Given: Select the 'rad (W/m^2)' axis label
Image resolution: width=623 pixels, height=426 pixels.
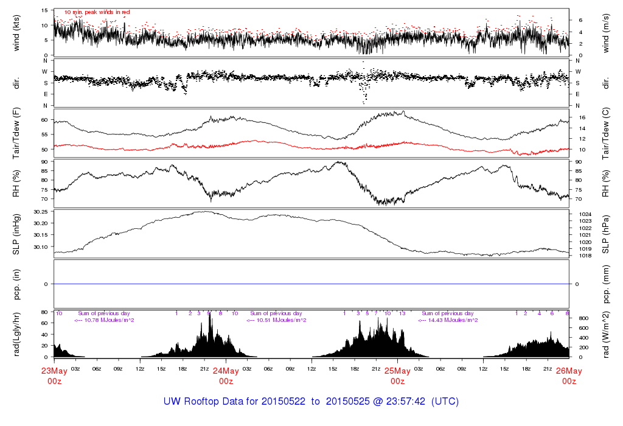Looking at the screenshot, I should coord(605,335).
